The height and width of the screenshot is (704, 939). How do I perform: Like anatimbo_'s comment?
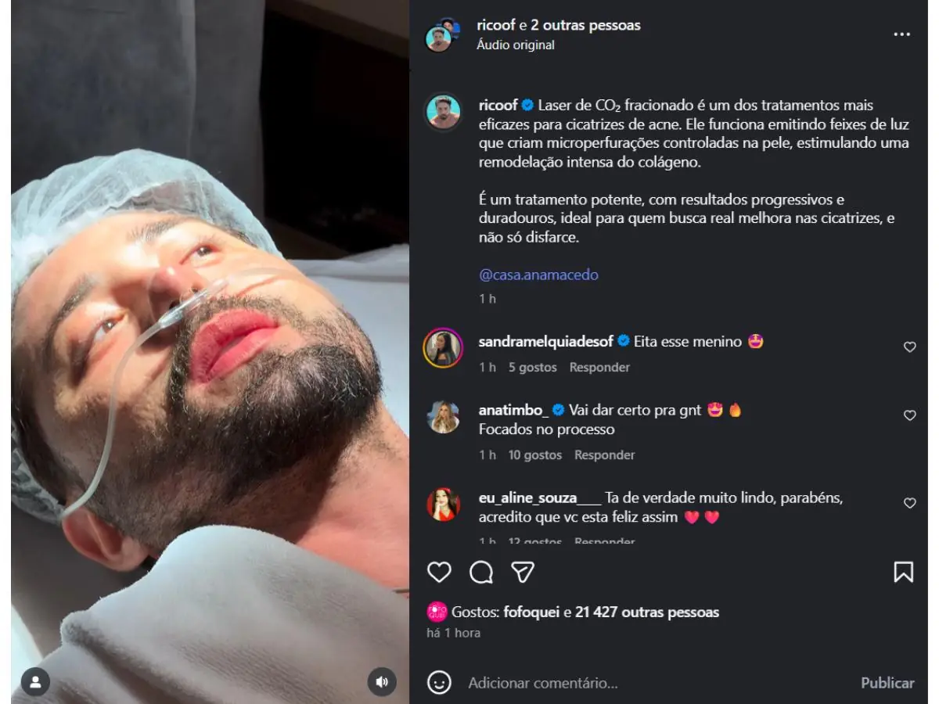[x=909, y=415]
